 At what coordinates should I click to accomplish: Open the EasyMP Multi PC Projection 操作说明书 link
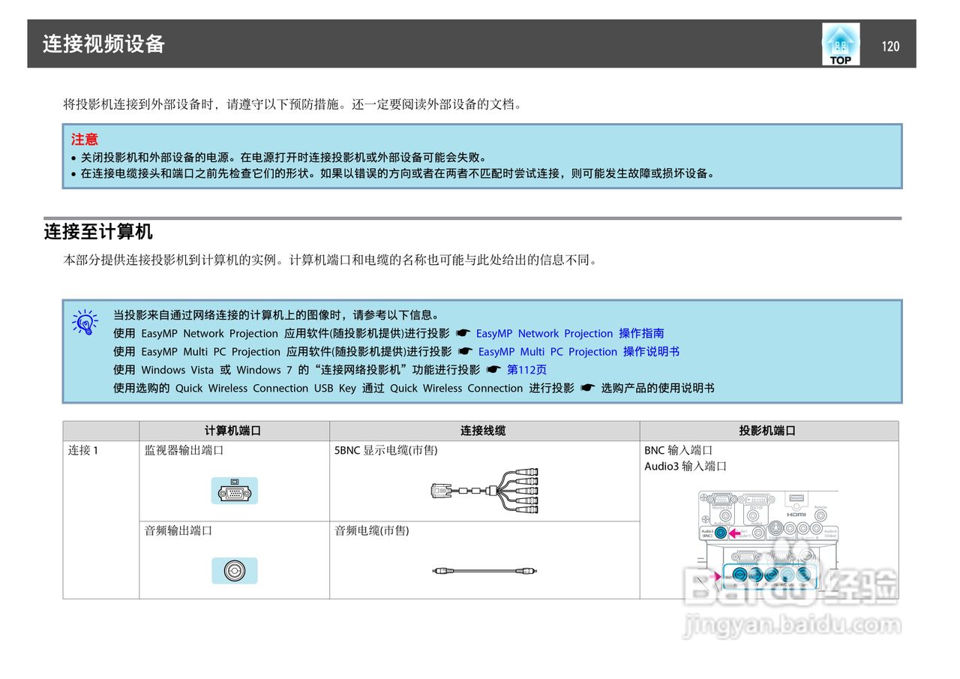[x=579, y=351]
